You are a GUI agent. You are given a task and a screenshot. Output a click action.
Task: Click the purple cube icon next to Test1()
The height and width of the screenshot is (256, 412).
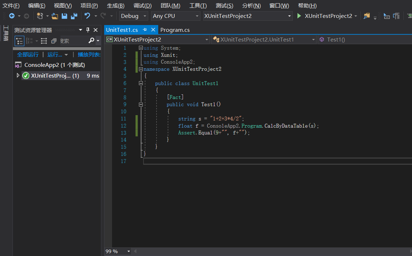point(321,39)
